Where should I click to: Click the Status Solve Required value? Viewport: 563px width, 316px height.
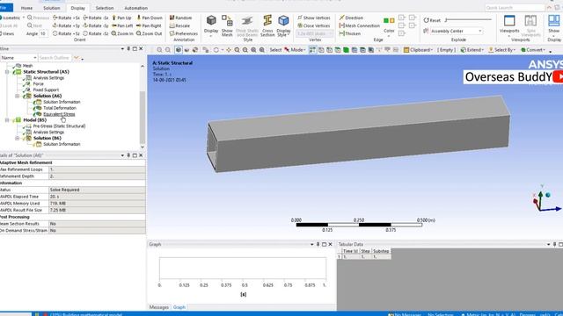pyautogui.click(x=97, y=190)
